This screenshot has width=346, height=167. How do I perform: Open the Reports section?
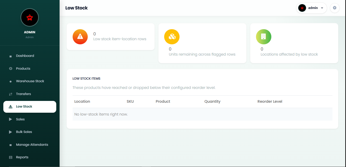coord(30,157)
